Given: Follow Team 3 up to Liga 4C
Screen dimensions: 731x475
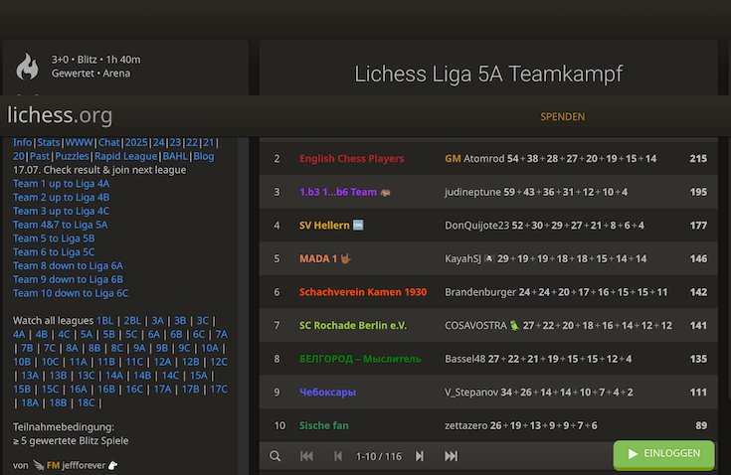Looking at the screenshot, I should click(x=61, y=212).
